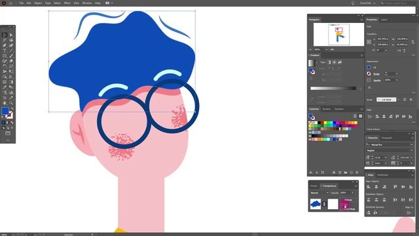Screen dimensions: 419x236
Task: Open the File menu
Action: click(21, 3)
